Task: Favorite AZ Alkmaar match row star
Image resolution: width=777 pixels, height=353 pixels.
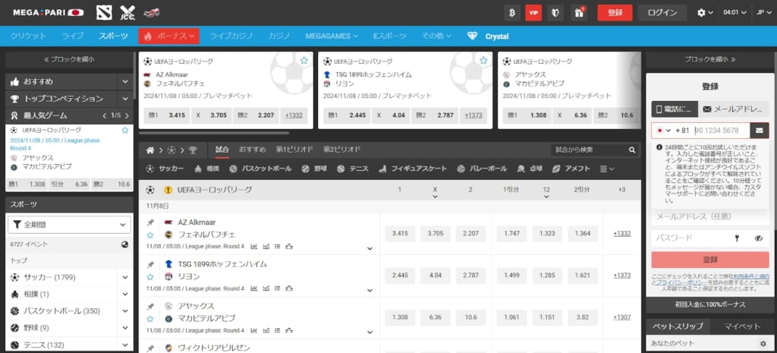Action: (150, 235)
